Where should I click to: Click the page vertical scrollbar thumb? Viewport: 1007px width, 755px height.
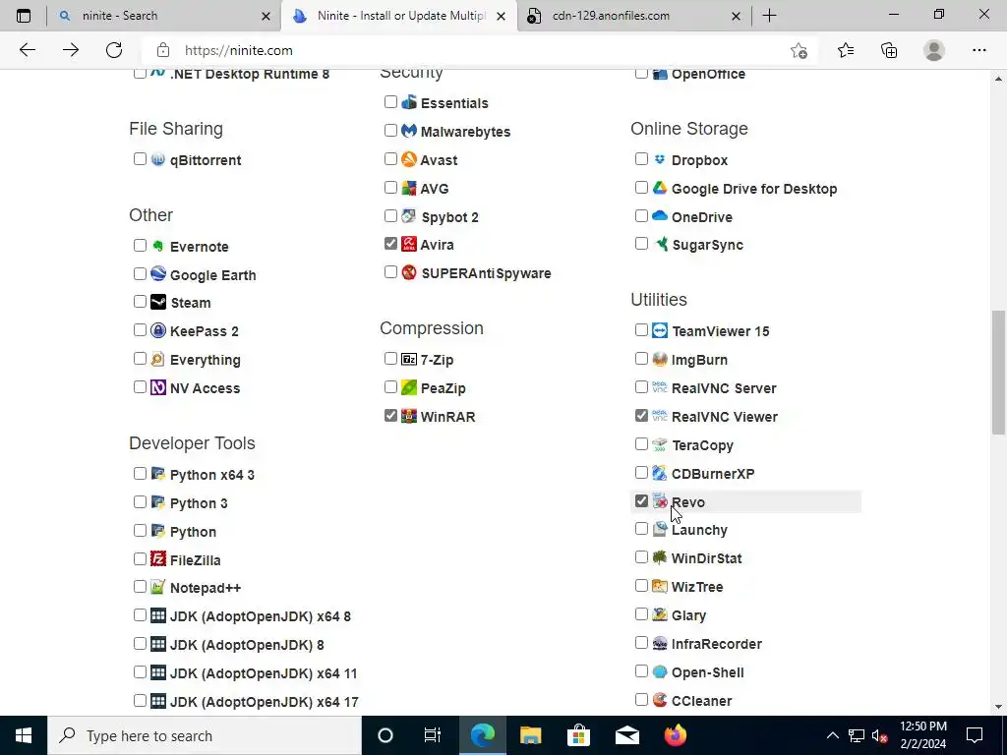tap(998, 373)
